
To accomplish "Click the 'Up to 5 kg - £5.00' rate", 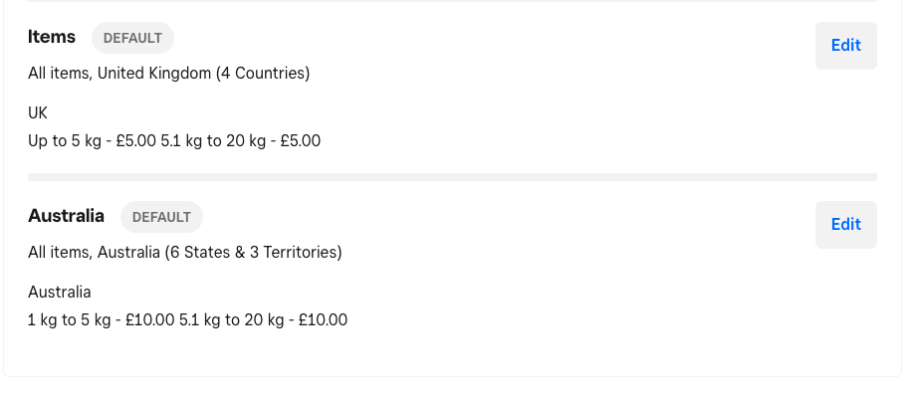I will (92, 141).
